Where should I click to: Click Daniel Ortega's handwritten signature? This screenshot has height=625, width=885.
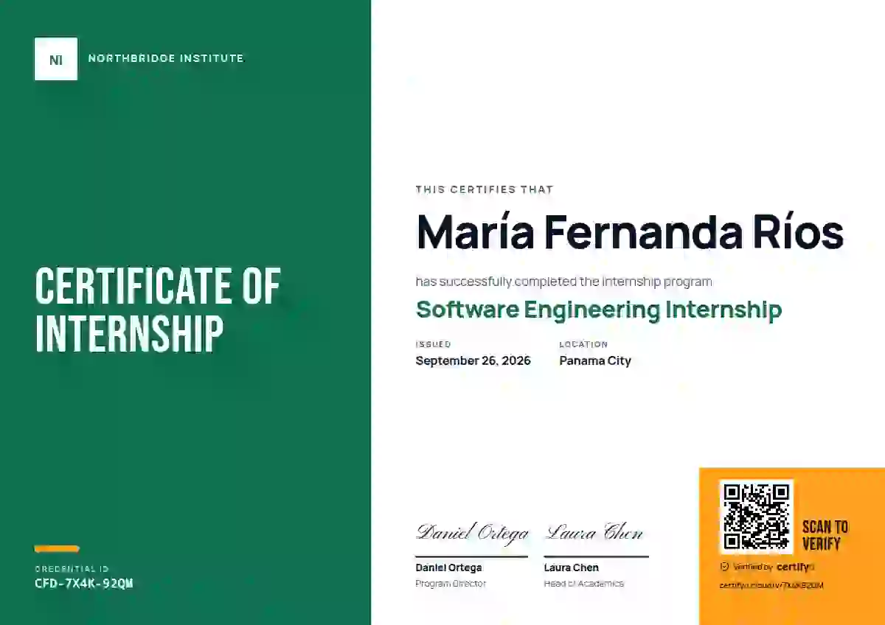pos(473,533)
